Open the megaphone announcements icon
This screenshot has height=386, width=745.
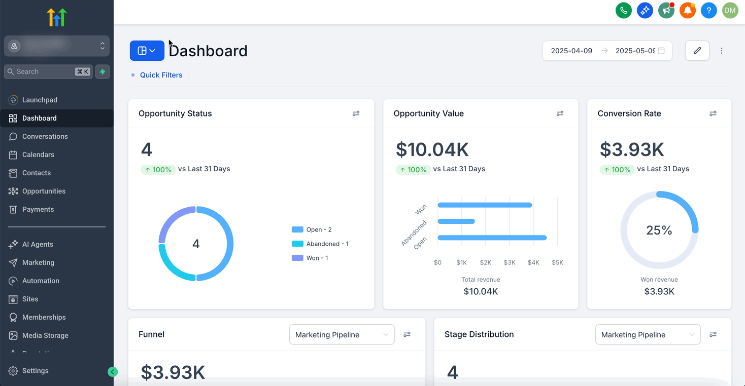(x=666, y=10)
